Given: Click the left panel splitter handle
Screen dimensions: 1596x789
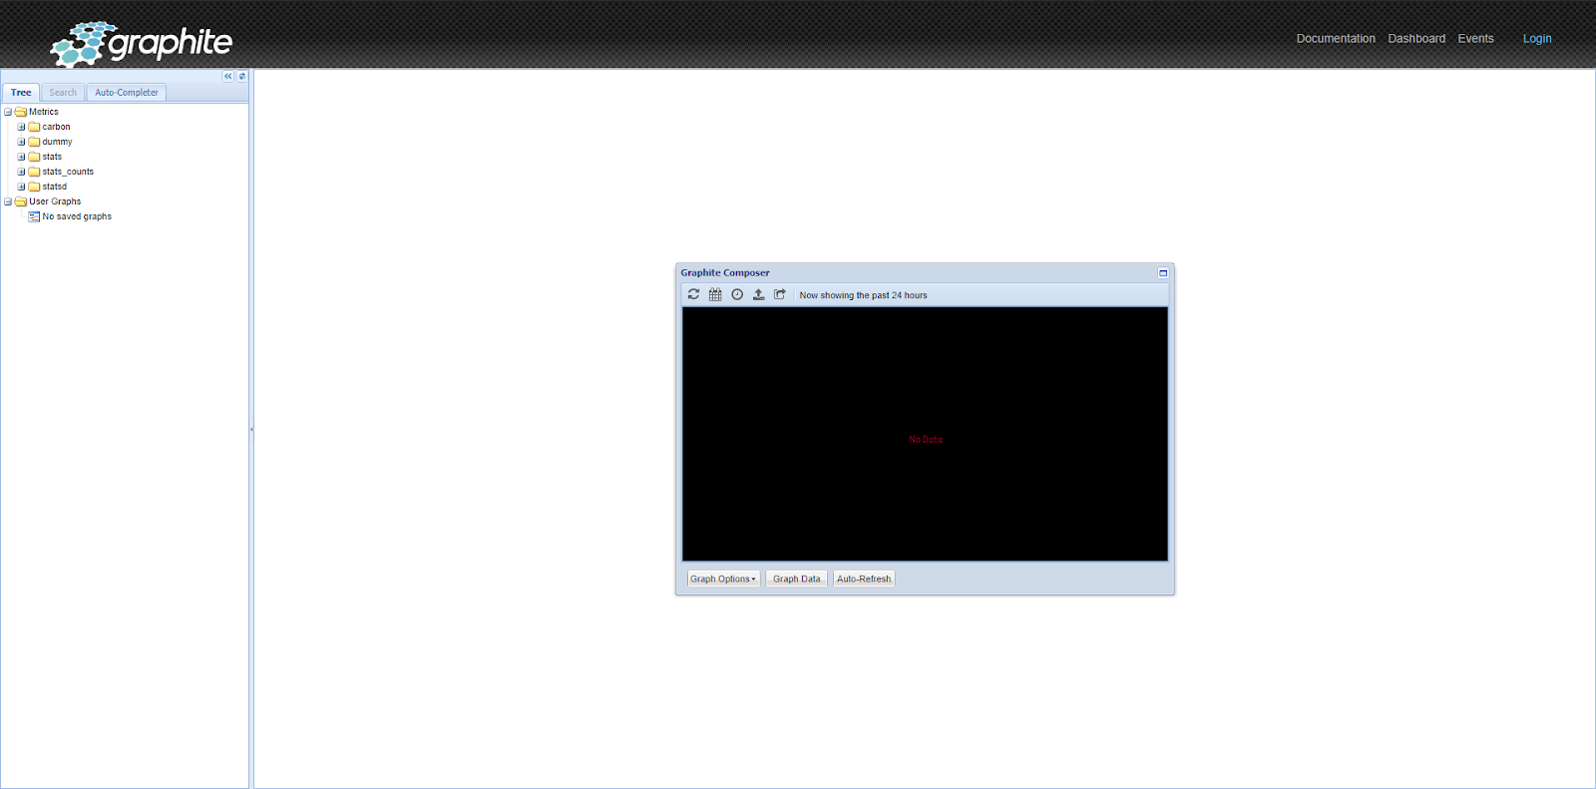Looking at the screenshot, I should [251, 429].
